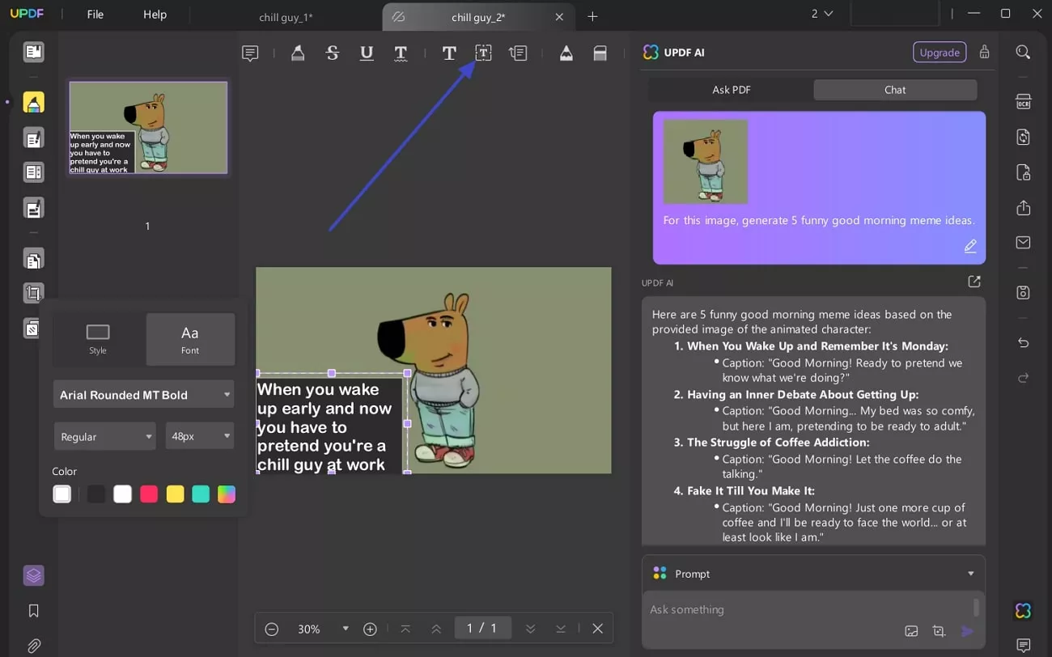Click the Redo arrow in right sidebar
Viewport: 1052px width, 657px height.
(x=1023, y=378)
